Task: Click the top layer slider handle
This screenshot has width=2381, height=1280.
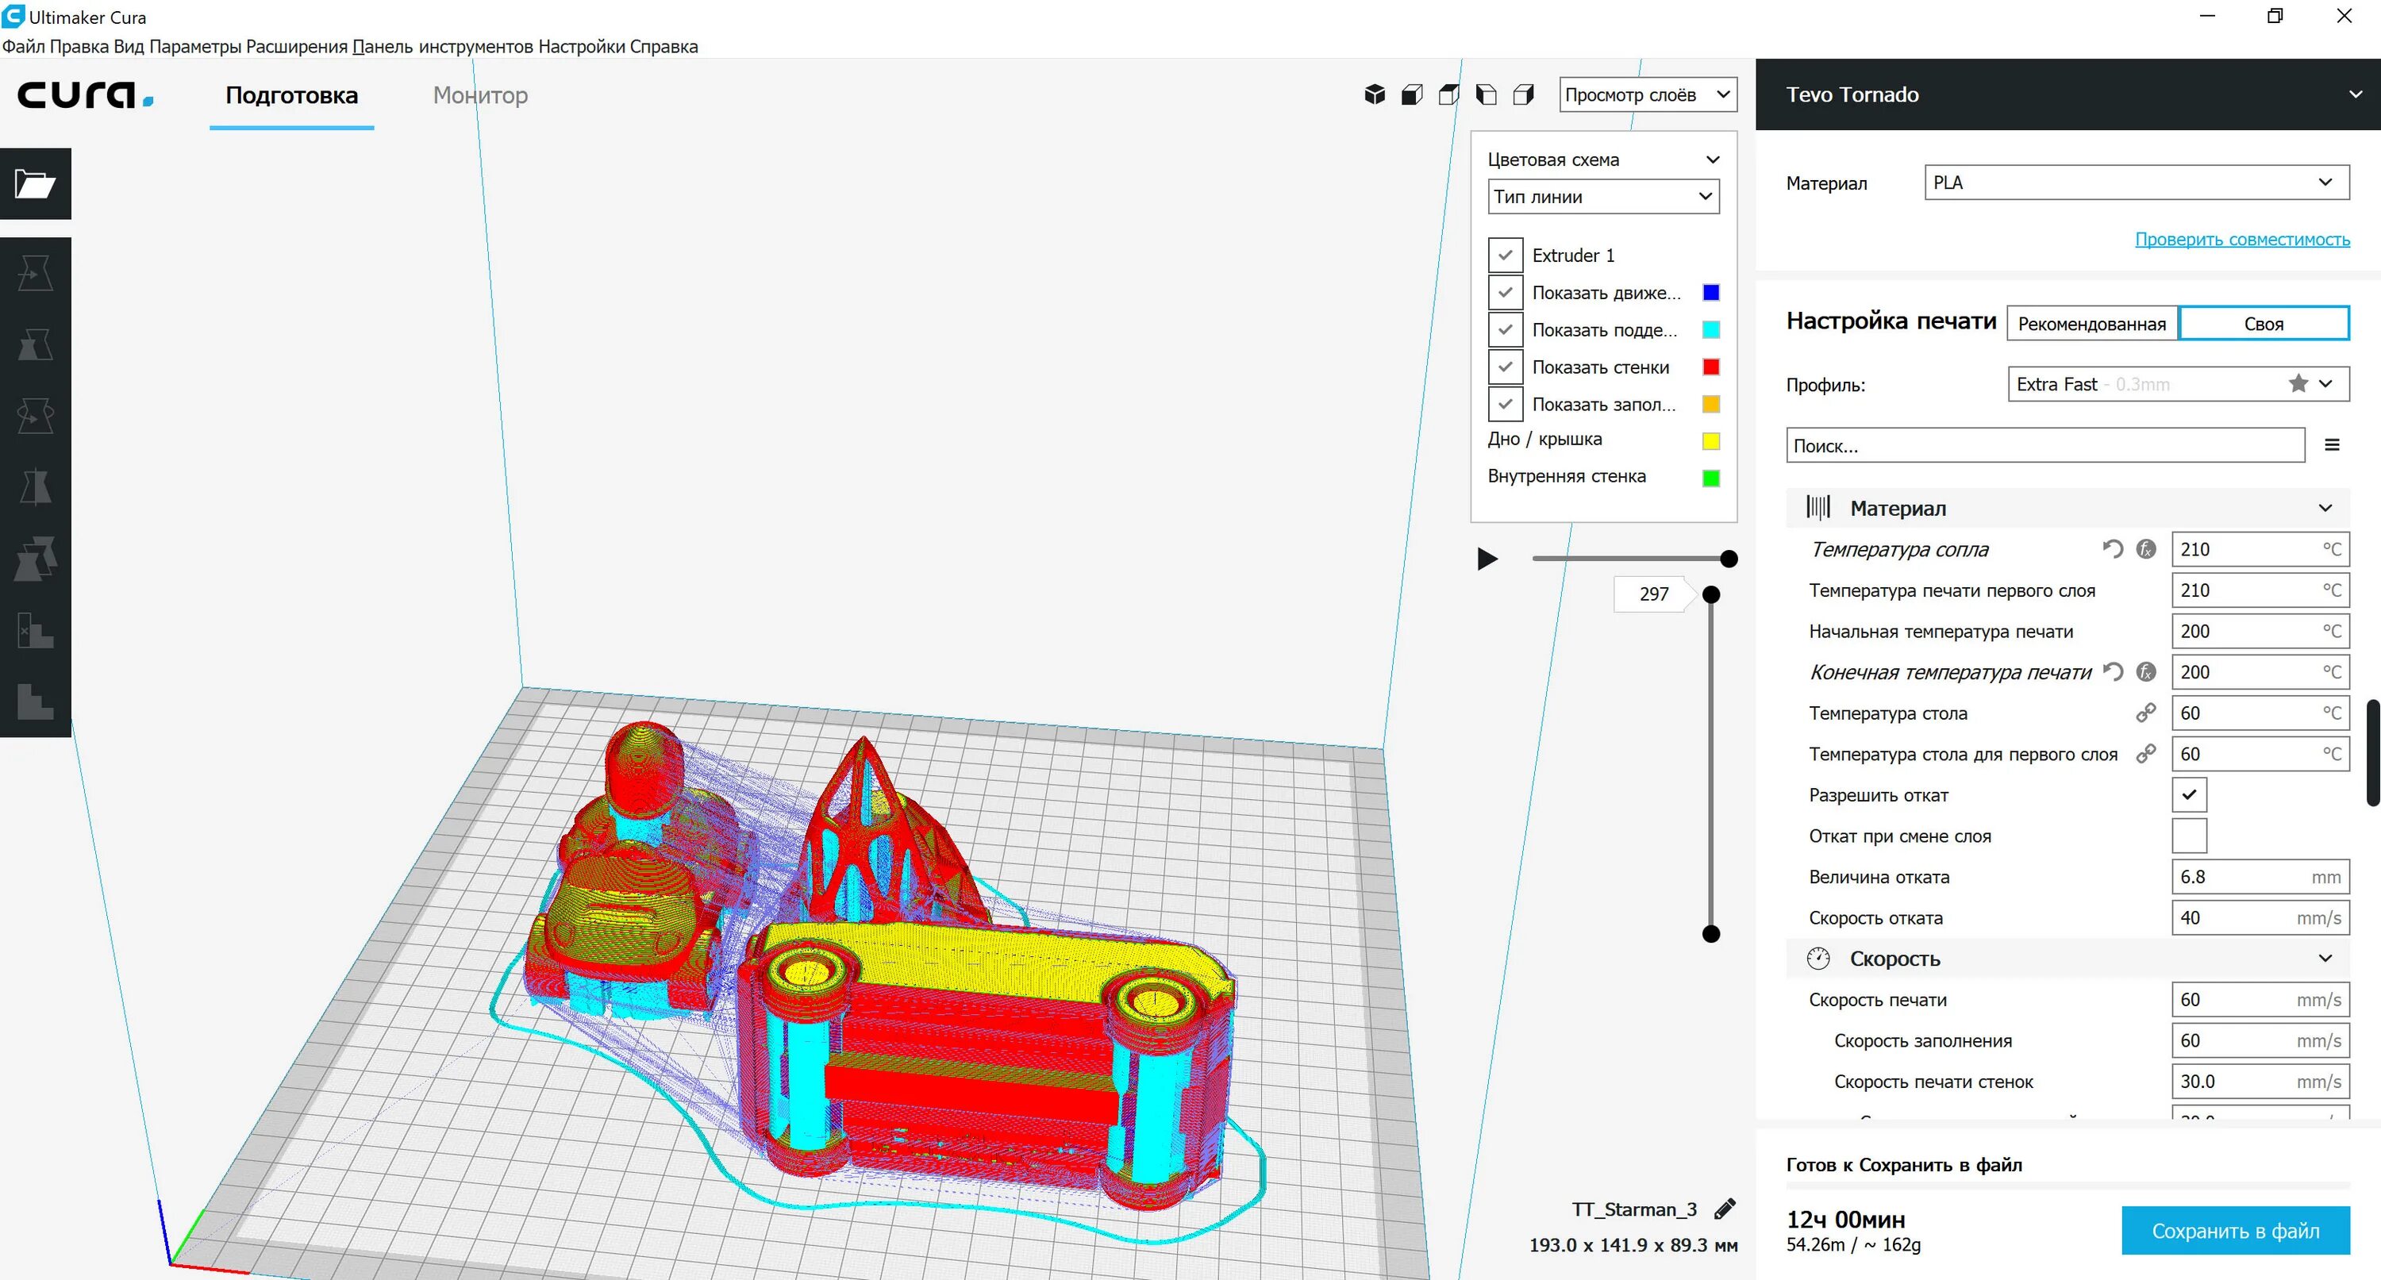Action: pyautogui.click(x=1711, y=594)
